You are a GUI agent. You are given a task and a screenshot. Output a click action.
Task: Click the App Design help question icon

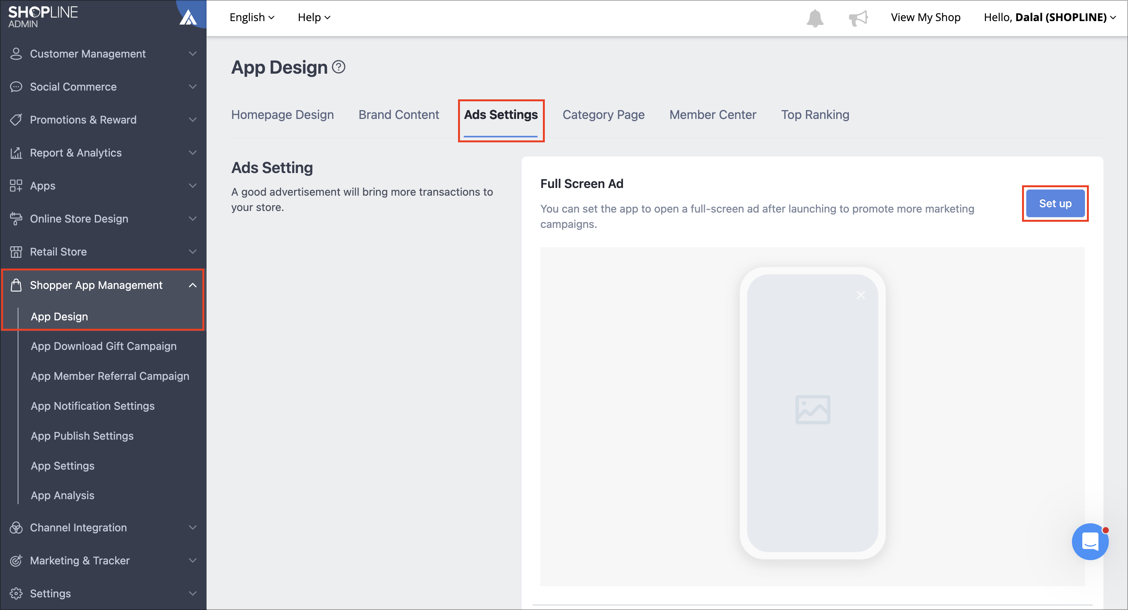pyautogui.click(x=339, y=67)
